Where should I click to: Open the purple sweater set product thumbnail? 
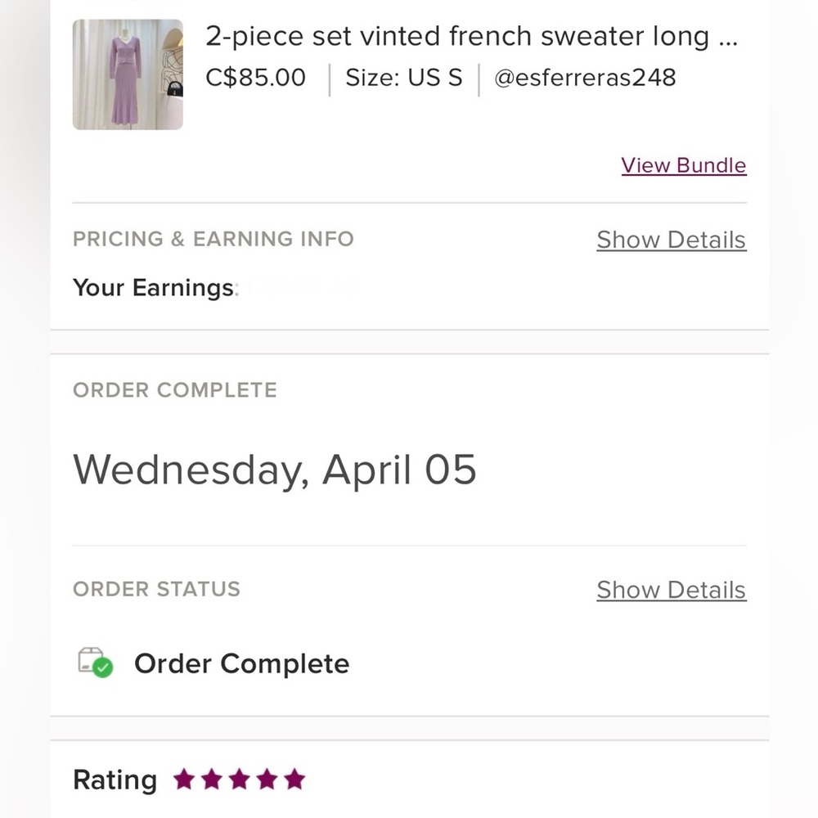tap(128, 74)
